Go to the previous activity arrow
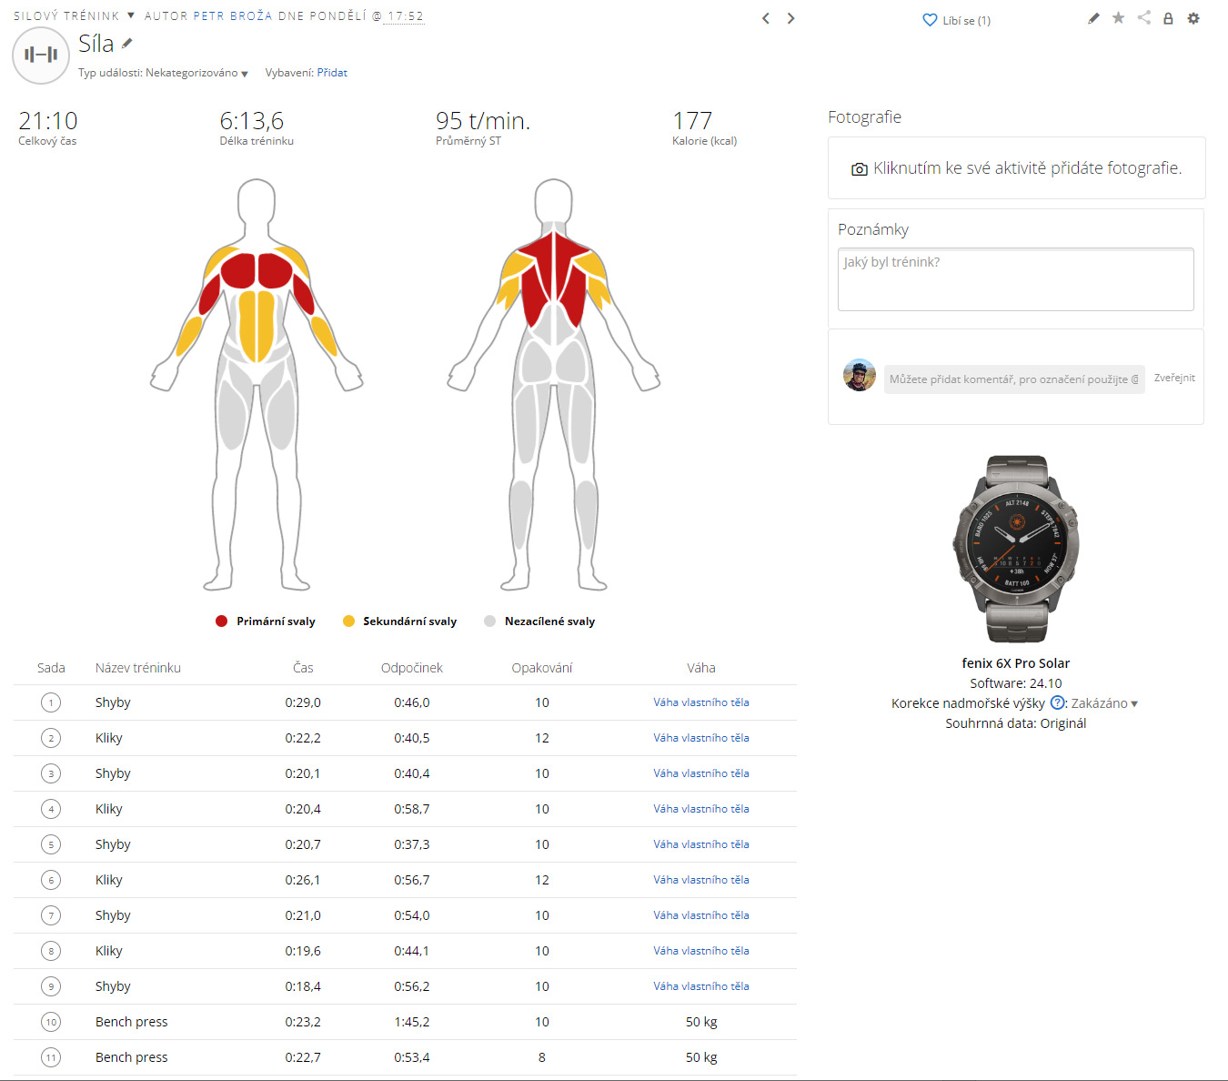Image resolution: width=1228 pixels, height=1081 pixels. (766, 18)
